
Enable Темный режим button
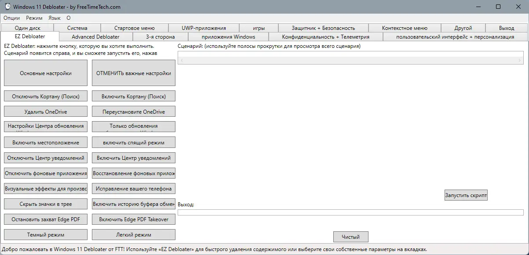click(46, 234)
